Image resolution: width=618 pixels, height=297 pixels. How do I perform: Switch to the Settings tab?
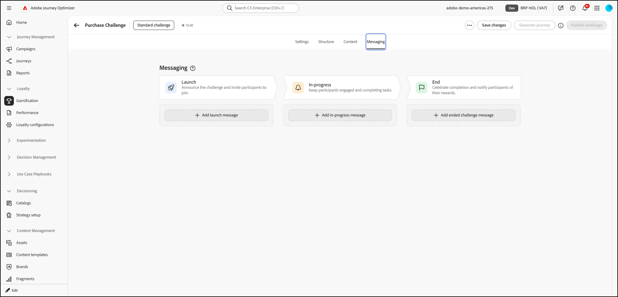[x=302, y=42]
